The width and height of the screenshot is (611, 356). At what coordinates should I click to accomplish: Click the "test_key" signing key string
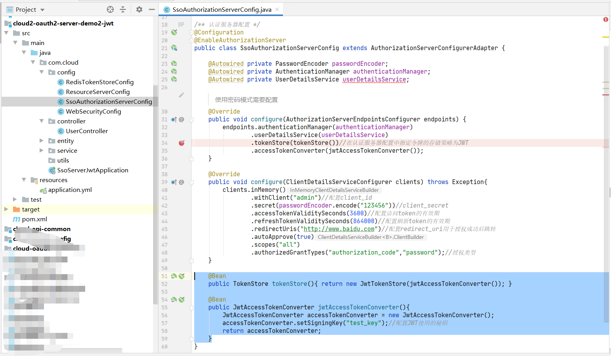(x=363, y=323)
